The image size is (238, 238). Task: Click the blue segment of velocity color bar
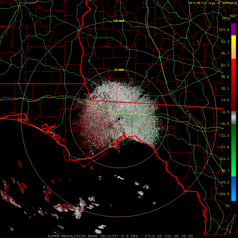[x=234, y=189]
